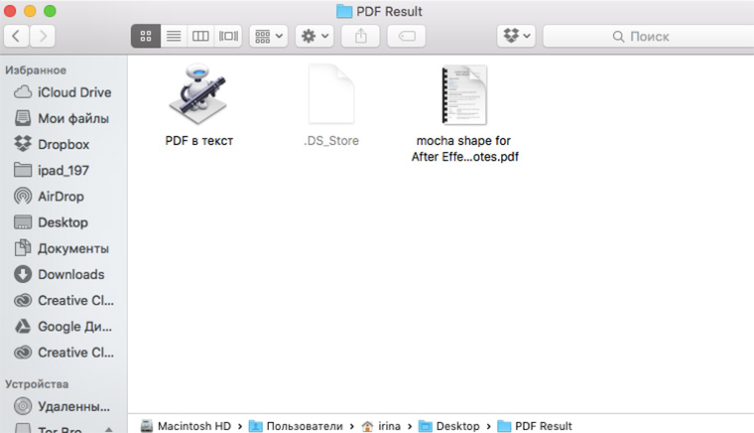754x433 pixels.
Task: Switch to column view
Action: coord(200,36)
